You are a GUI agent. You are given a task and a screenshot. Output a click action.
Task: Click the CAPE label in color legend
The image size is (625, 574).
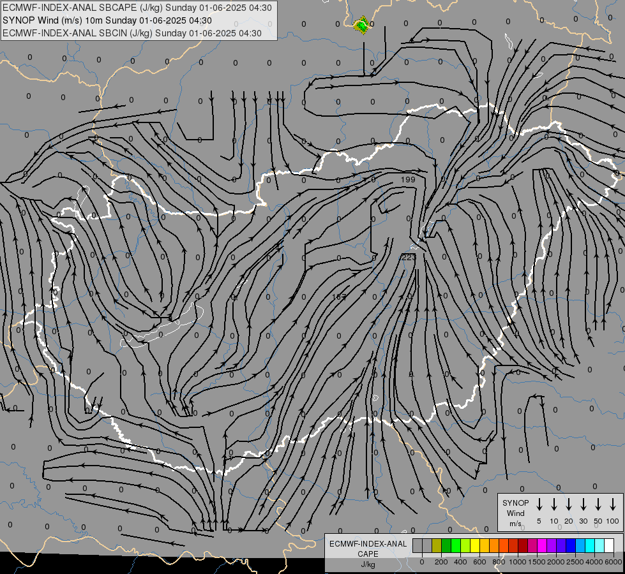pos(368,554)
